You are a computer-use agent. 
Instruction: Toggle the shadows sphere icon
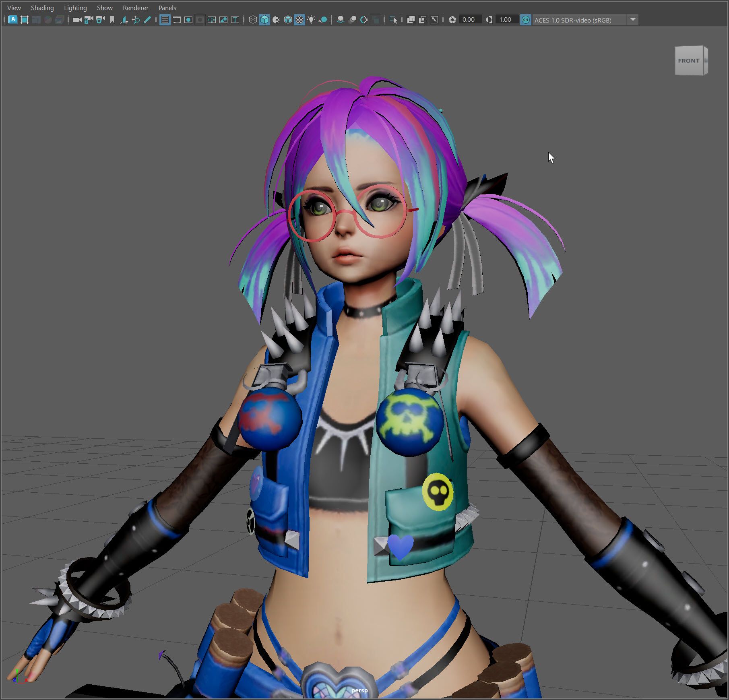323,20
